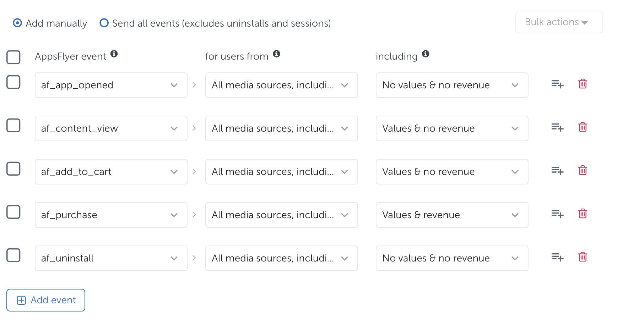Viewport: 623px width, 320px height.
Task: Delete the af_uninstall event row
Action: click(x=583, y=257)
